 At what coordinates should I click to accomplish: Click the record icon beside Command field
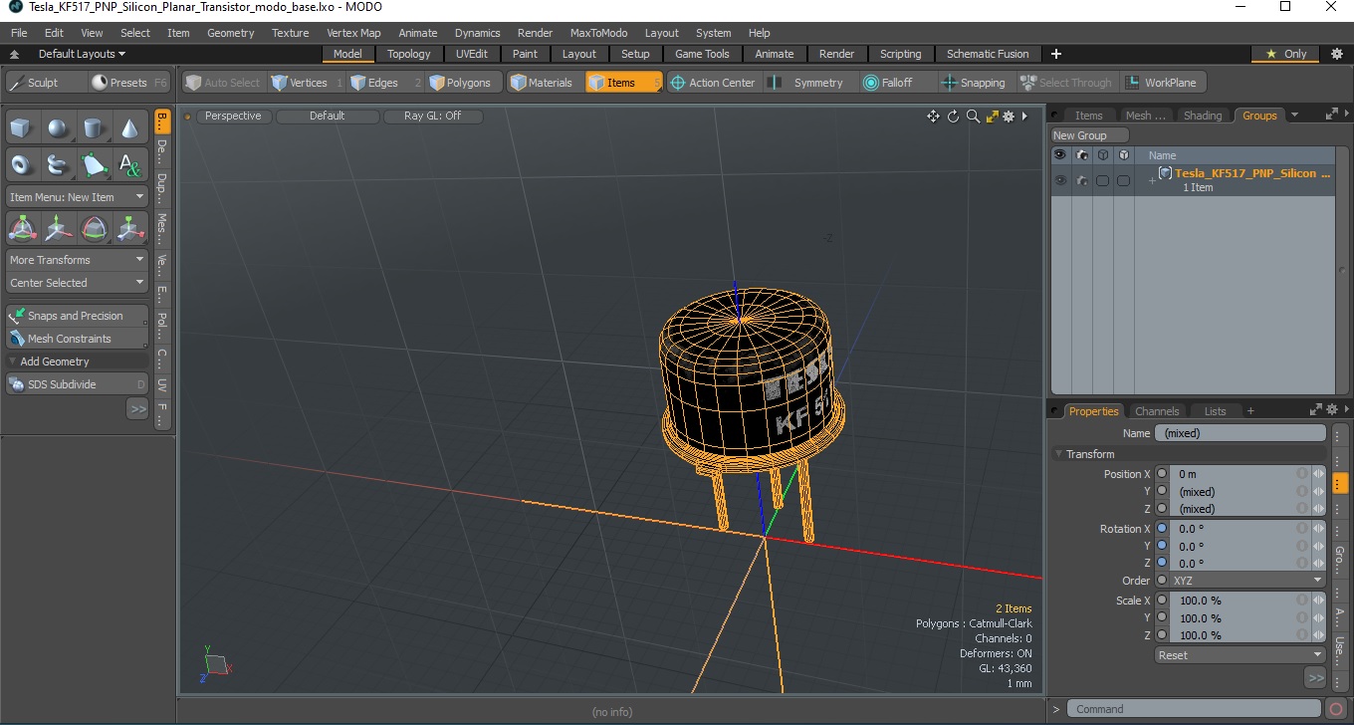point(1336,709)
